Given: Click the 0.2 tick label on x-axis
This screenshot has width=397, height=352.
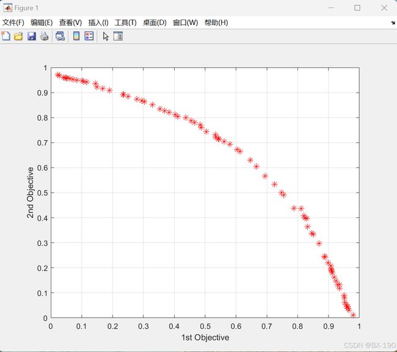Looking at the screenshot, I should point(112,326).
